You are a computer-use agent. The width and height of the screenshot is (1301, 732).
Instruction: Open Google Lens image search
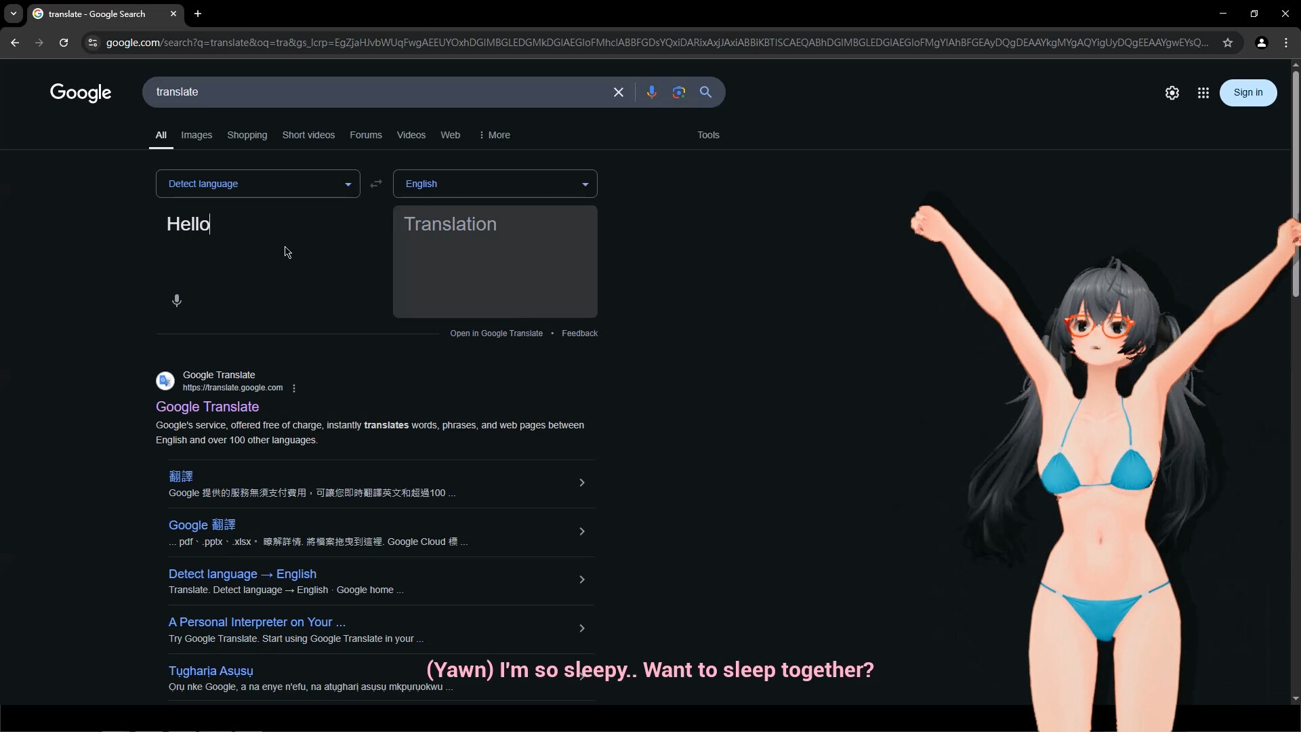pyautogui.click(x=679, y=92)
